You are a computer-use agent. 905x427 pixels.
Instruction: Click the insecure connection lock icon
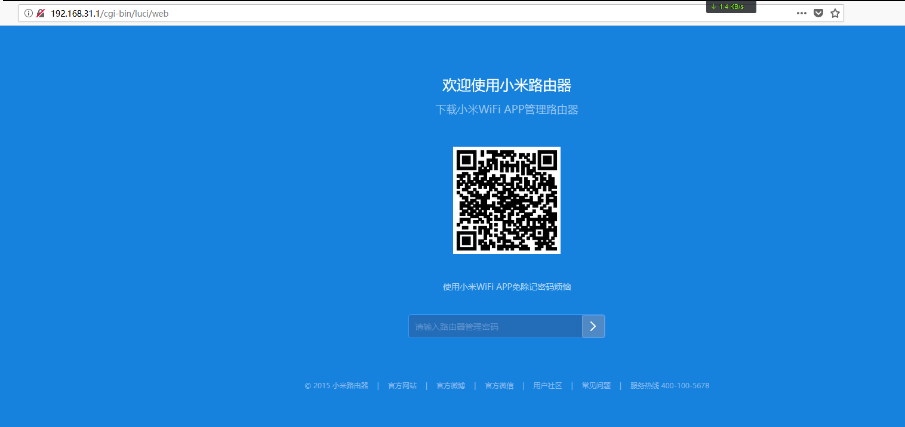tap(41, 13)
